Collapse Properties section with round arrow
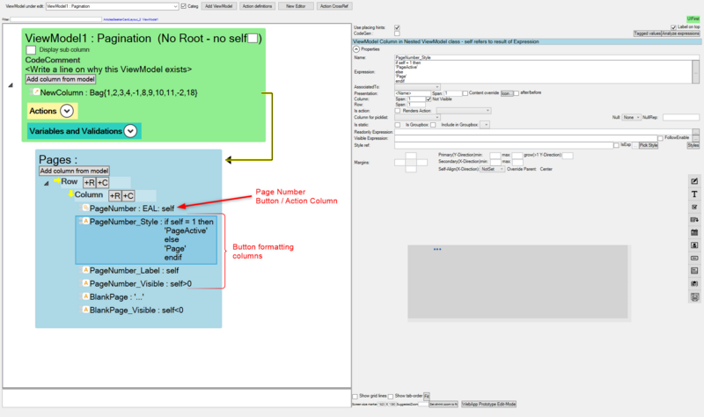The width and height of the screenshot is (704, 417). (356, 49)
